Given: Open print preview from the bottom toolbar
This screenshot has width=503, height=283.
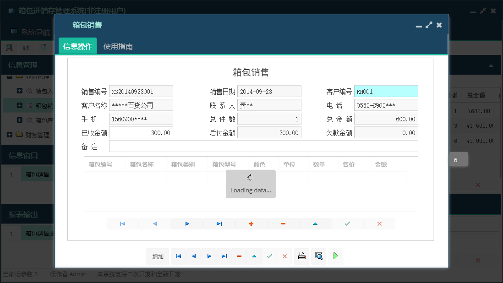Looking at the screenshot, I should [318, 256].
